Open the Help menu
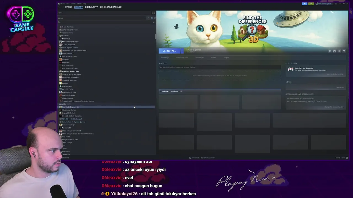 85,4
